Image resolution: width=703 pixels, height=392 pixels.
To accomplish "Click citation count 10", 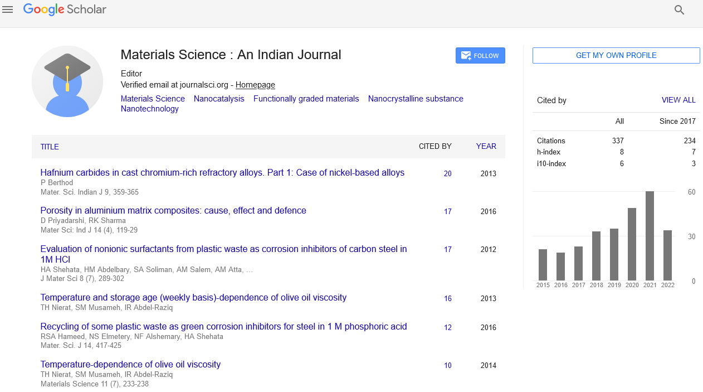I will point(448,366).
